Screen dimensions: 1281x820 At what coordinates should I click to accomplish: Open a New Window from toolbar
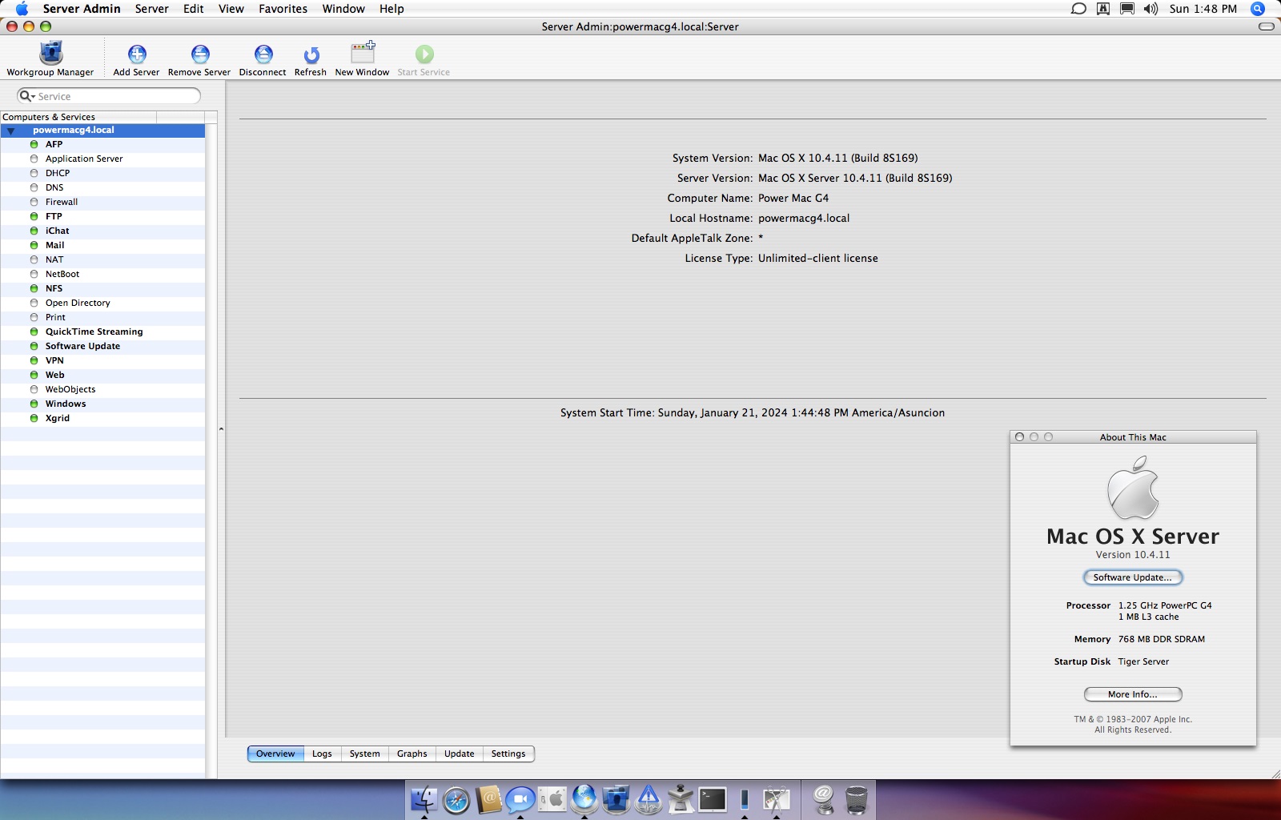point(363,58)
